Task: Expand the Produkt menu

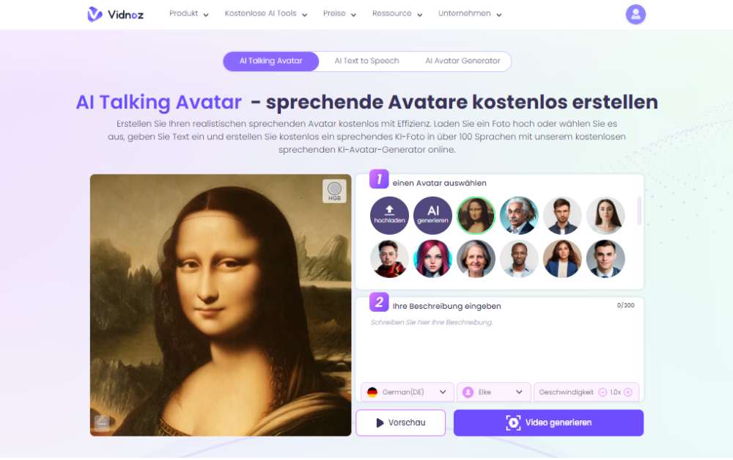Action: pos(189,13)
